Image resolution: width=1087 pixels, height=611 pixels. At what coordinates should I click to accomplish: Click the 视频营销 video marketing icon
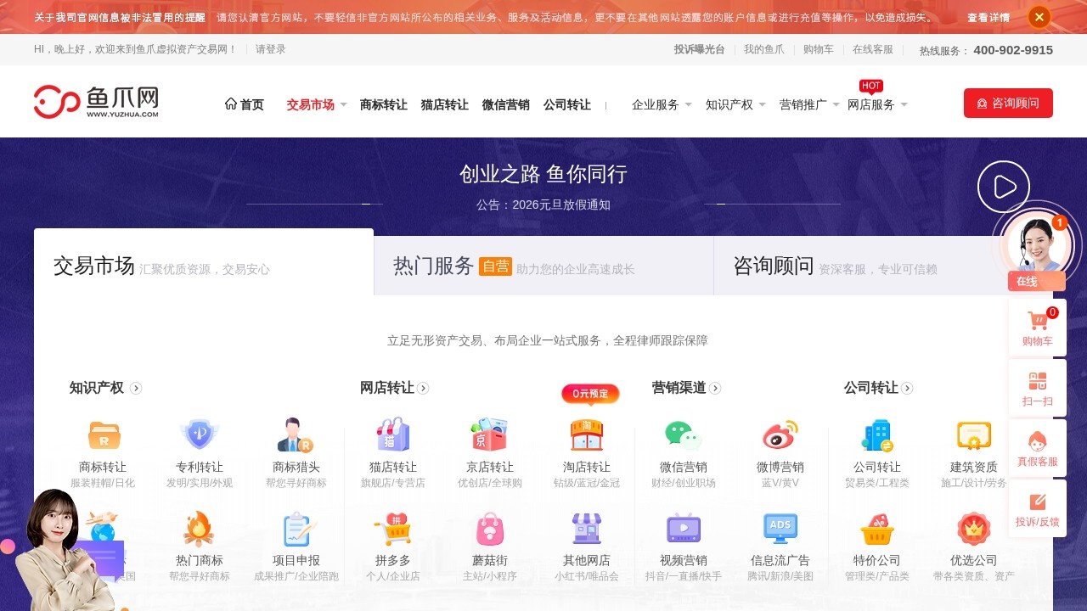[x=684, y=528]
